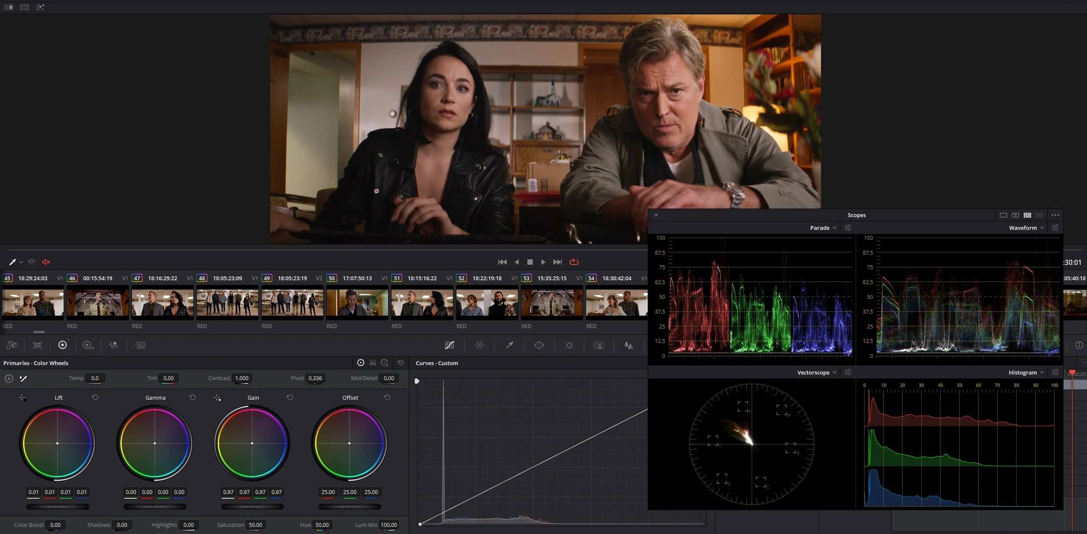
Task: Reset all primaries adjustments
Action: coord(401,363)
